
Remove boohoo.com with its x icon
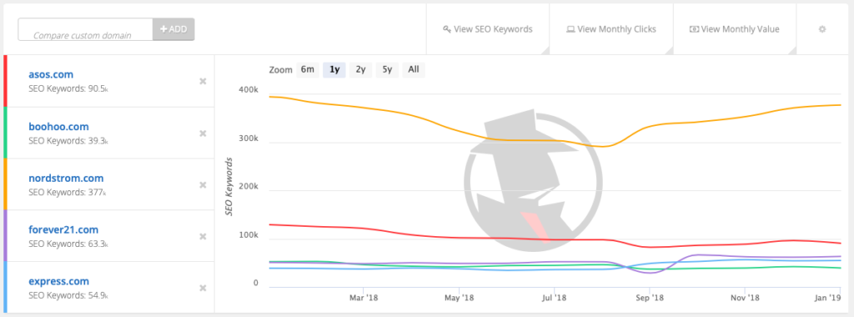[203, 133]
